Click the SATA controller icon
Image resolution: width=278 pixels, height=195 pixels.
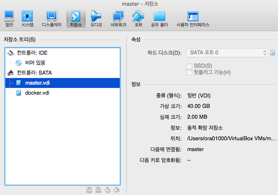(x=10, y=73)
